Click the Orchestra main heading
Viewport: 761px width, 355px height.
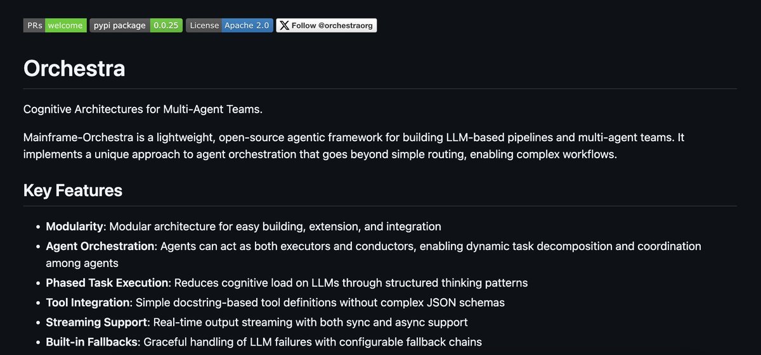pyautogui.click(x=74, y=68)
